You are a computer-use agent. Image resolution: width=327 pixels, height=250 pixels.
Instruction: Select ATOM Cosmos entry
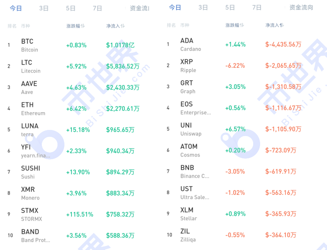coord(190,150)
